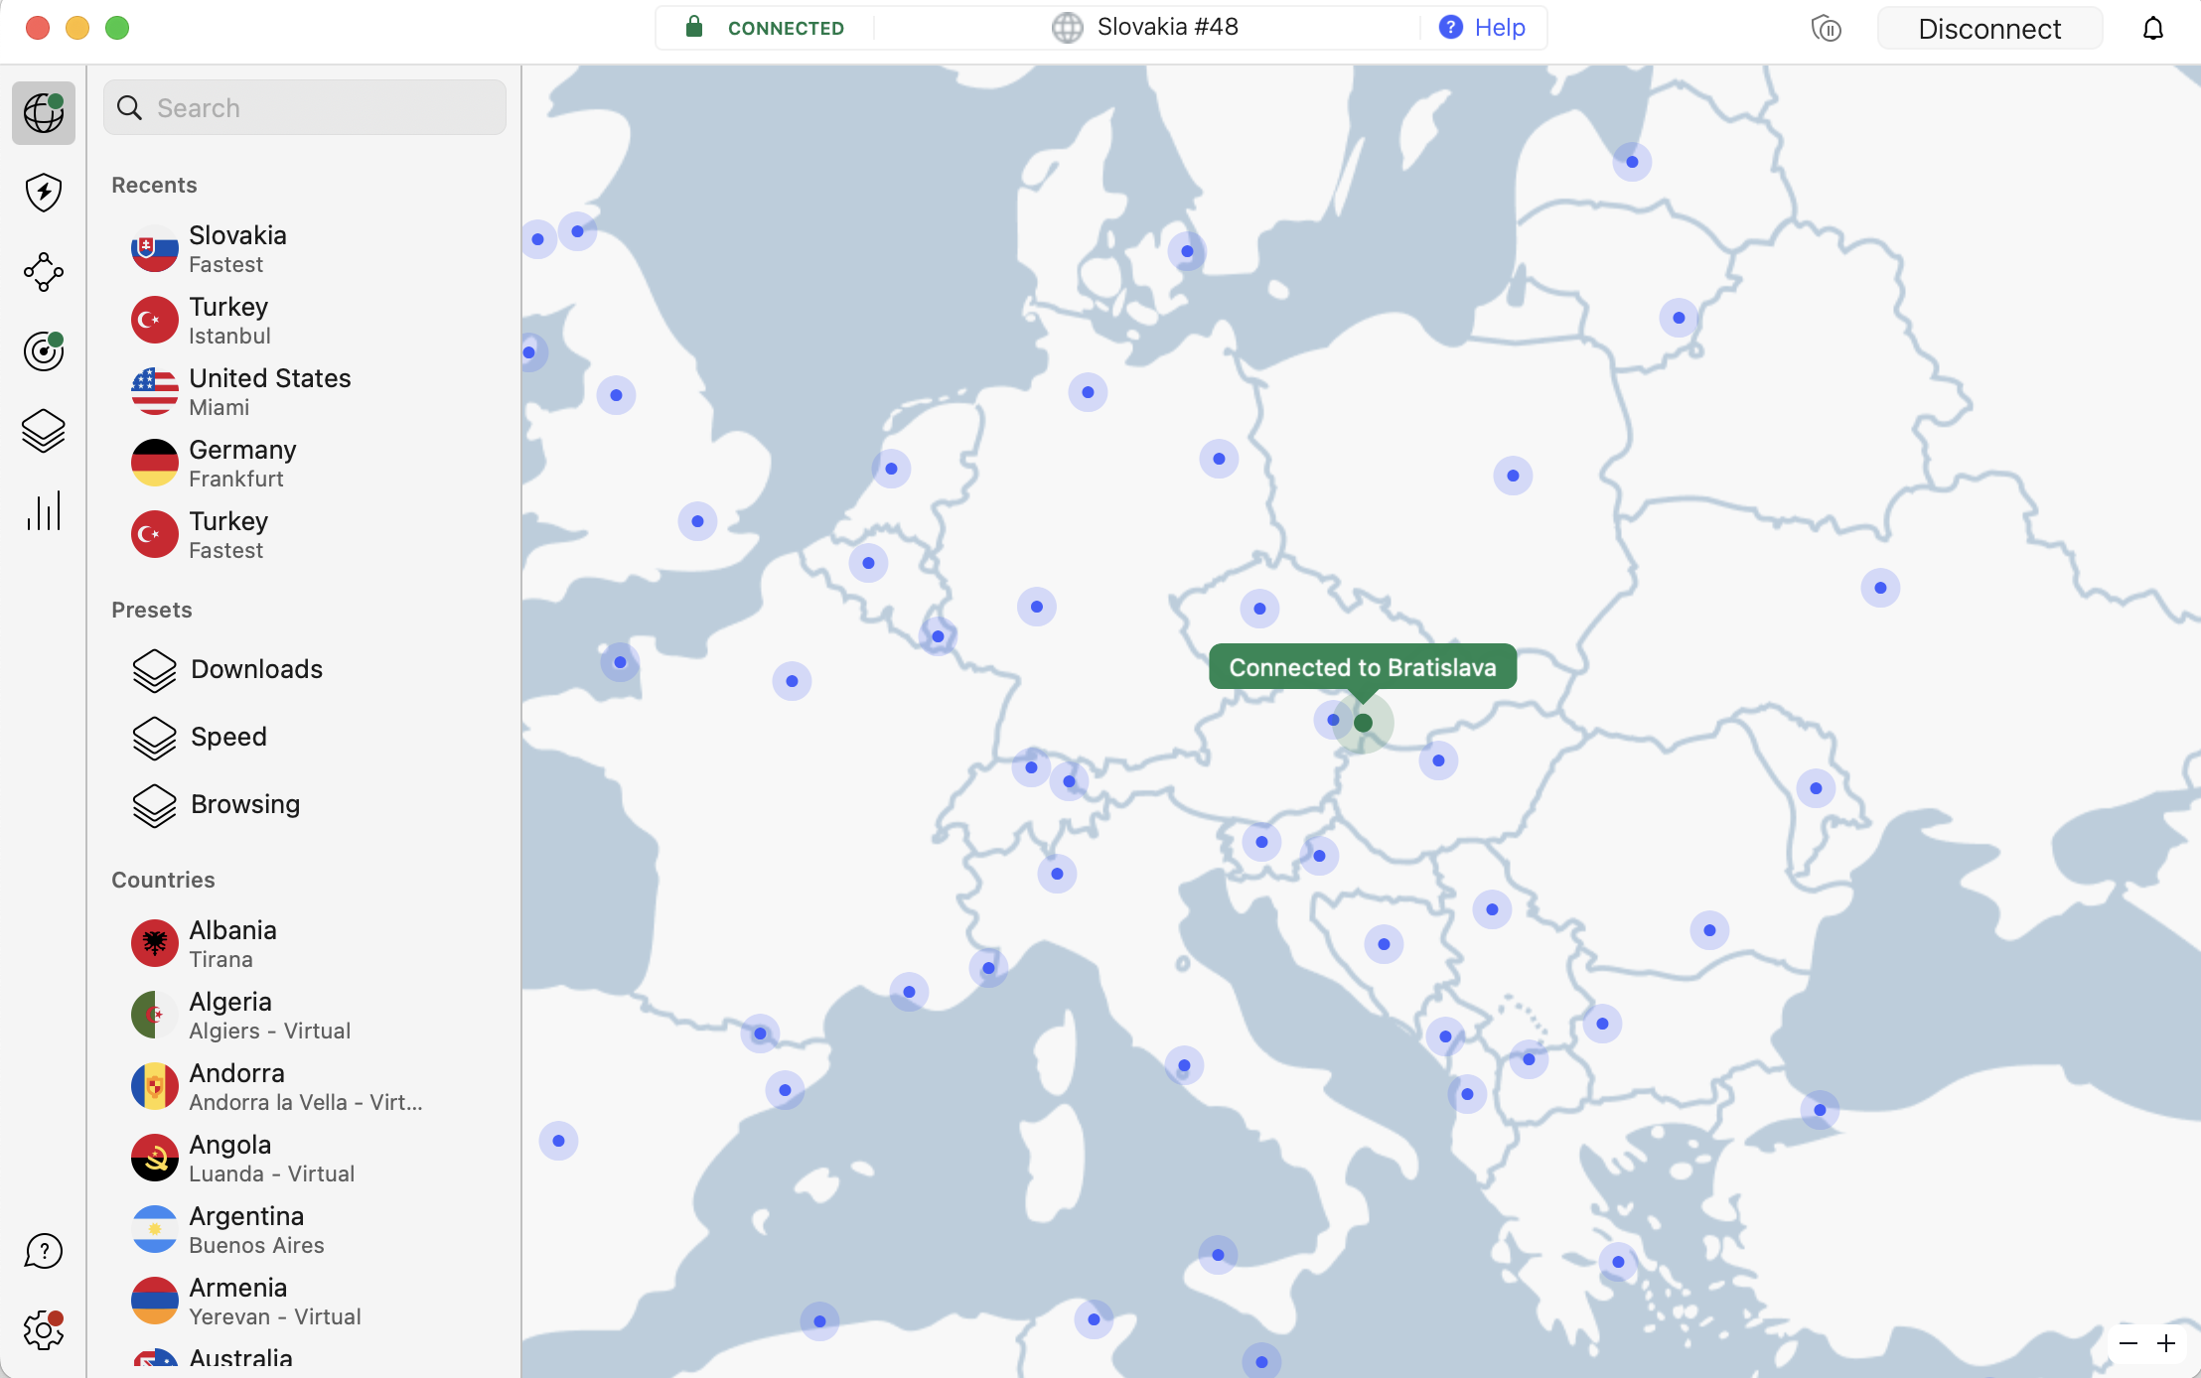Open the statistics bars sidebar icon
This screenshot has width=2201, height=1378.
point(44,510)
